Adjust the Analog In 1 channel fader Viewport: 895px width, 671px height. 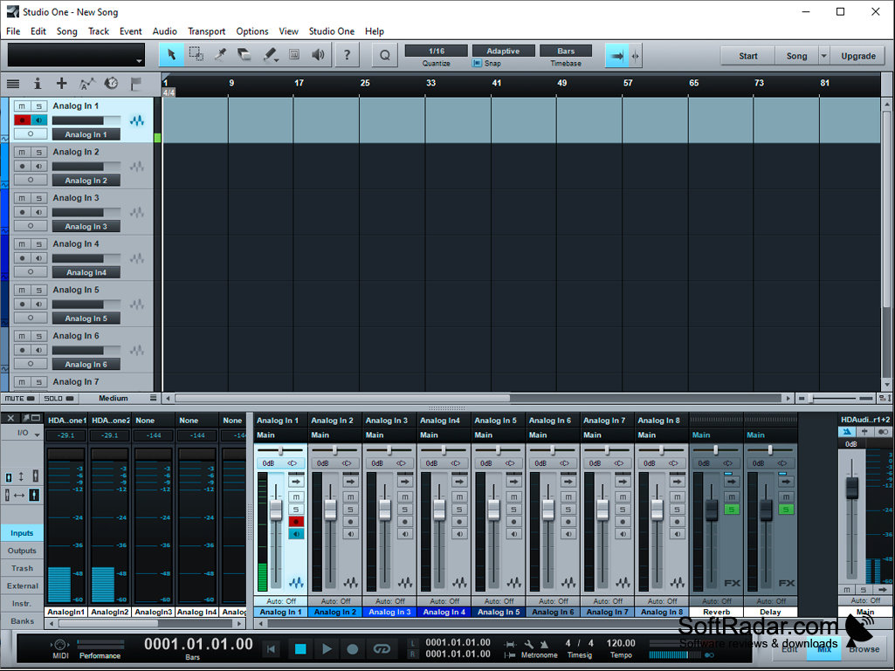pyautogui.click(x=276, y=509)
